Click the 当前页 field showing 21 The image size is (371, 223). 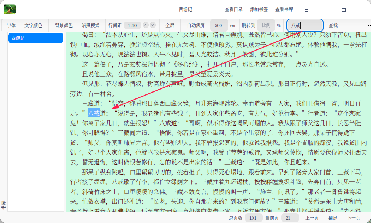point(290,218)
